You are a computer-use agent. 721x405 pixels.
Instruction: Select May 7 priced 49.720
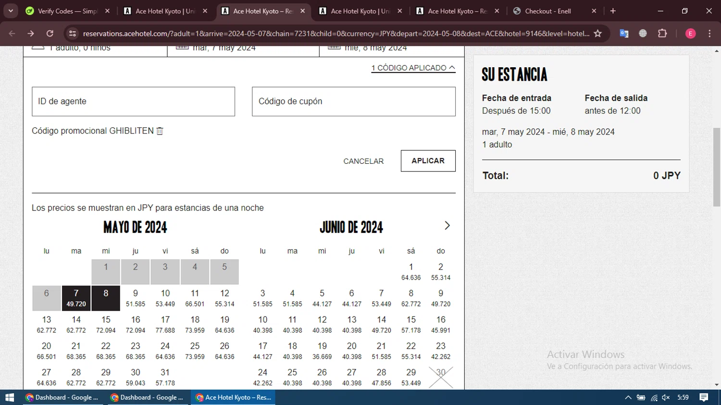click(76, 298)
